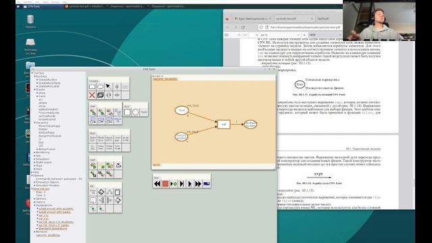Viewport: 432px width, 243px height.
Task: Rewind simulation to initial state
Action: click(x=157, y=184)
